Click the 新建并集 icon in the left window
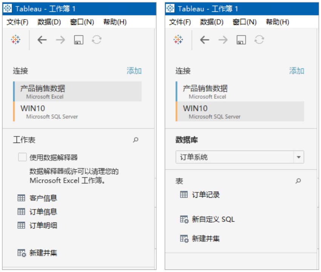The width and height of the screenshot is (321, 272). coord(22,253)
